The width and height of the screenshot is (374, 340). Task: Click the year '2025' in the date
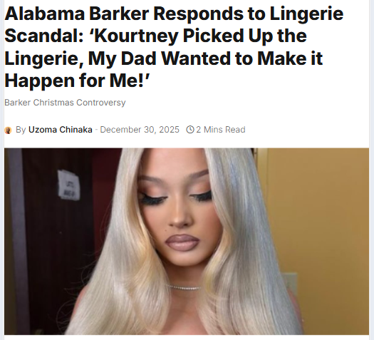point(169,130)
